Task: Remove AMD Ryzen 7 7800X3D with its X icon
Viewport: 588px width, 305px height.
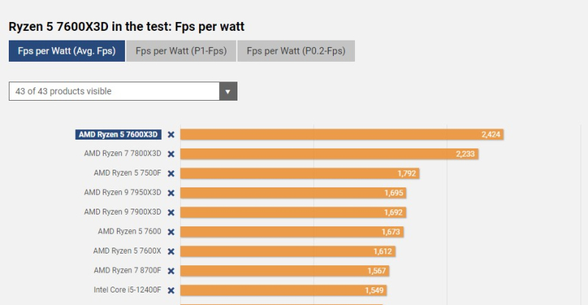Action: click(171, 154)
